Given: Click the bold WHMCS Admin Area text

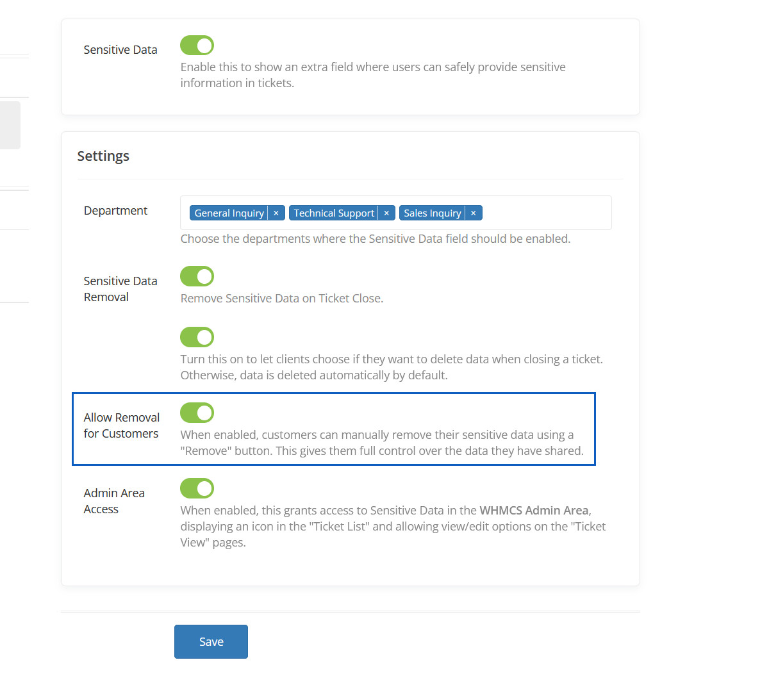Looking at the screenshot, I should (x=534, y=511).
